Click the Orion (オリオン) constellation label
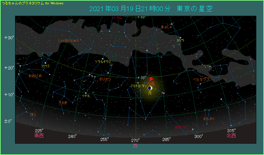This screenshot has height=155, width=264. 105,80
